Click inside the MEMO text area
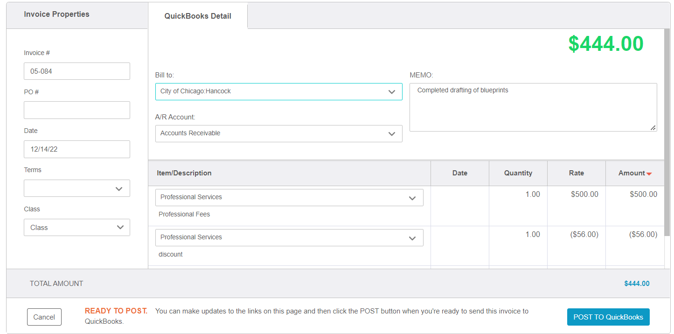Viewport: 674px width, 334px height. pos(533,107)
